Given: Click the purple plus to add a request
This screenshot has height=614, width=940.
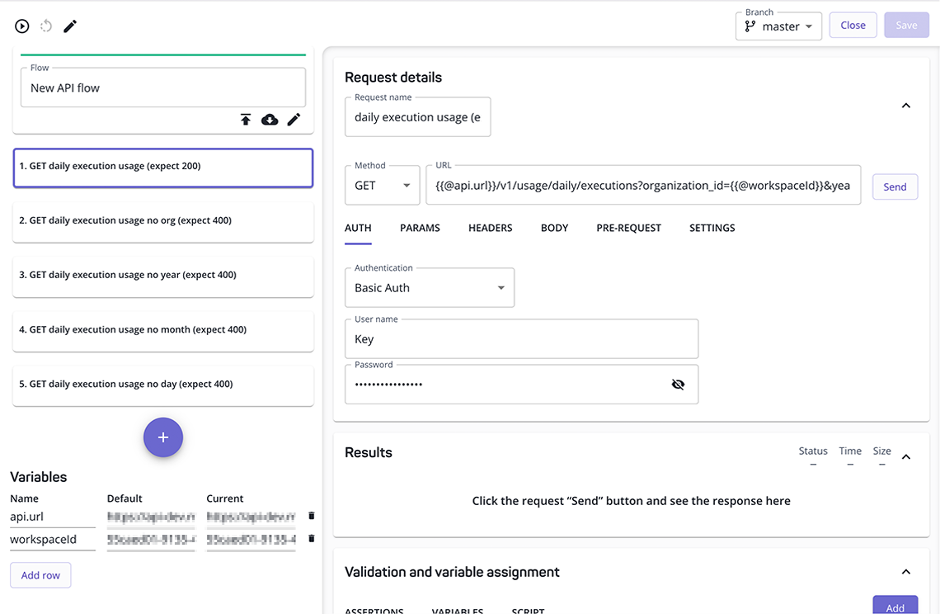Looking at the screenshot, I should tap(162, 437).
